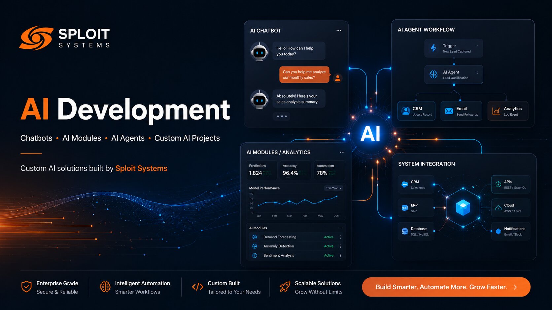Open the Anomaly Detection row kebab menu
The height and width of the screenshot is (310, 552).
point(340,246)
